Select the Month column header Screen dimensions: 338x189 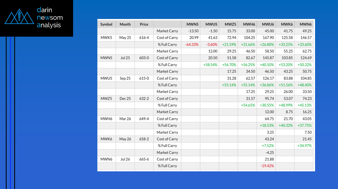pos(125,24)
